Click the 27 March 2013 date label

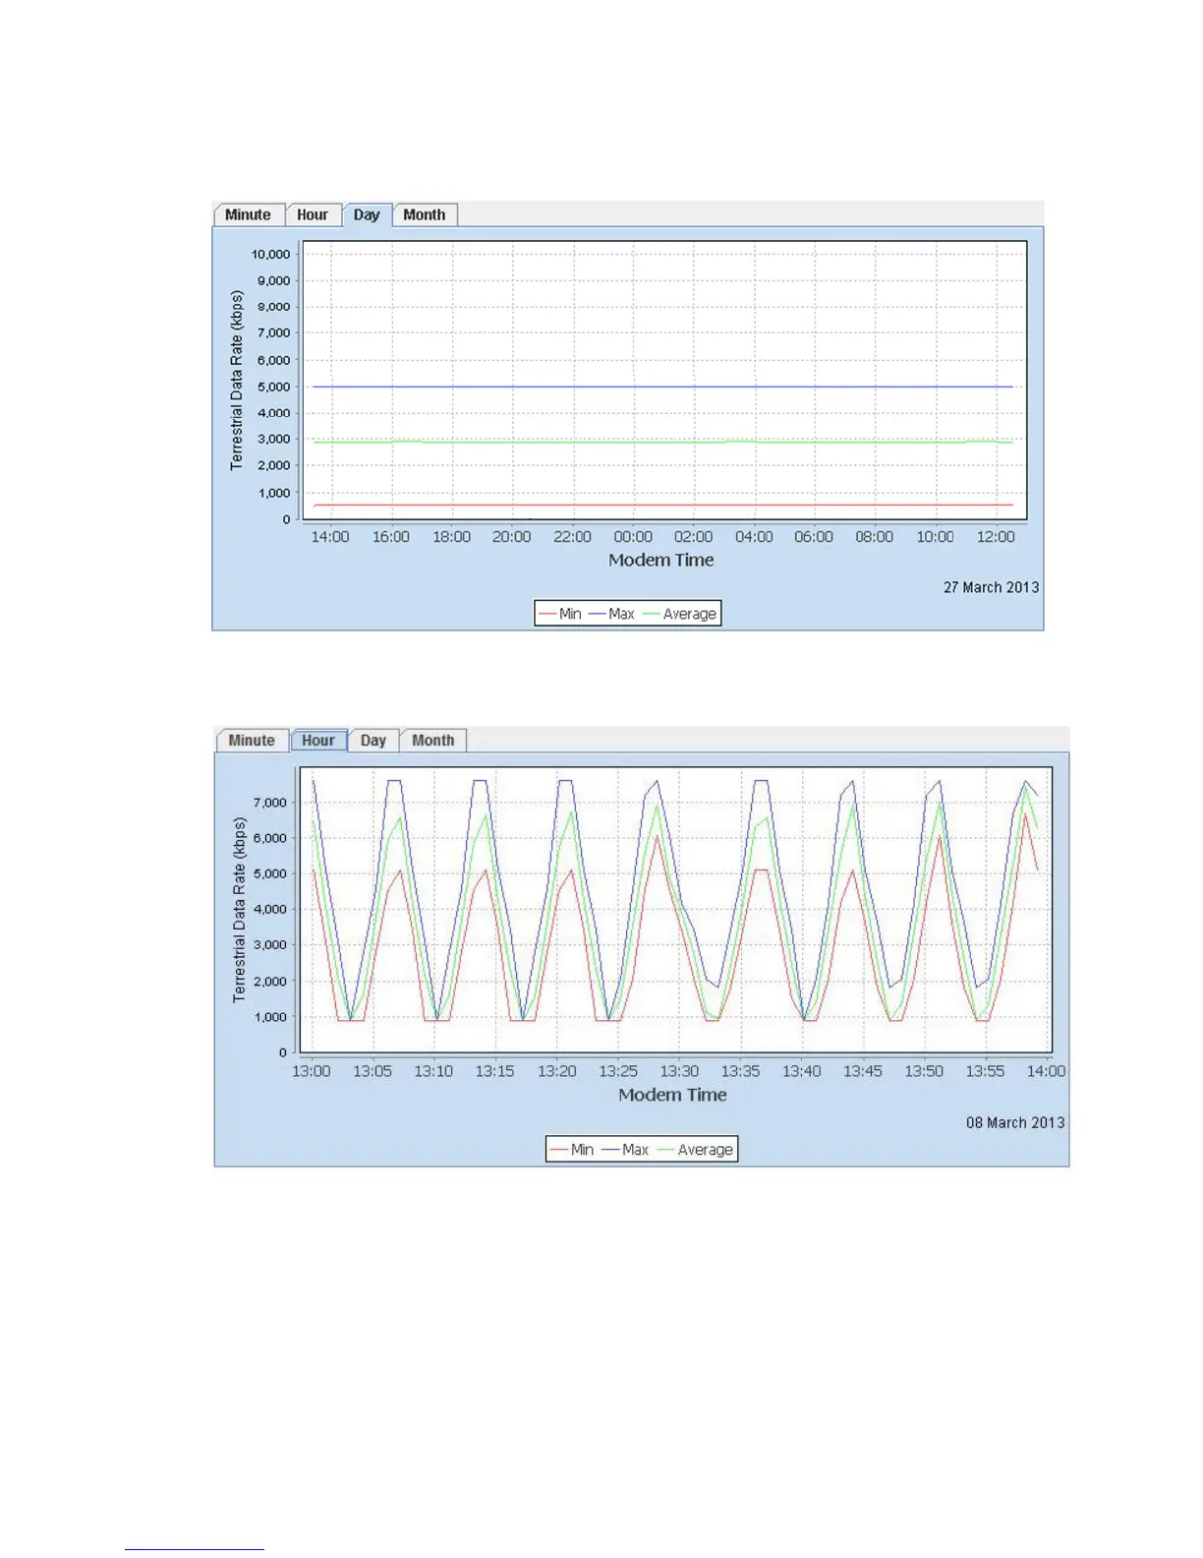tap(991, 587)
